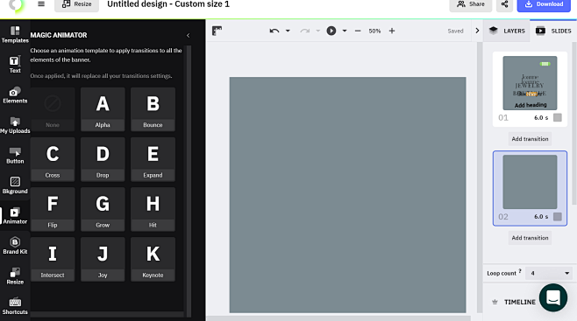Add transition after slide 01
The image size is (577, 321).
[x=530, y=139]
